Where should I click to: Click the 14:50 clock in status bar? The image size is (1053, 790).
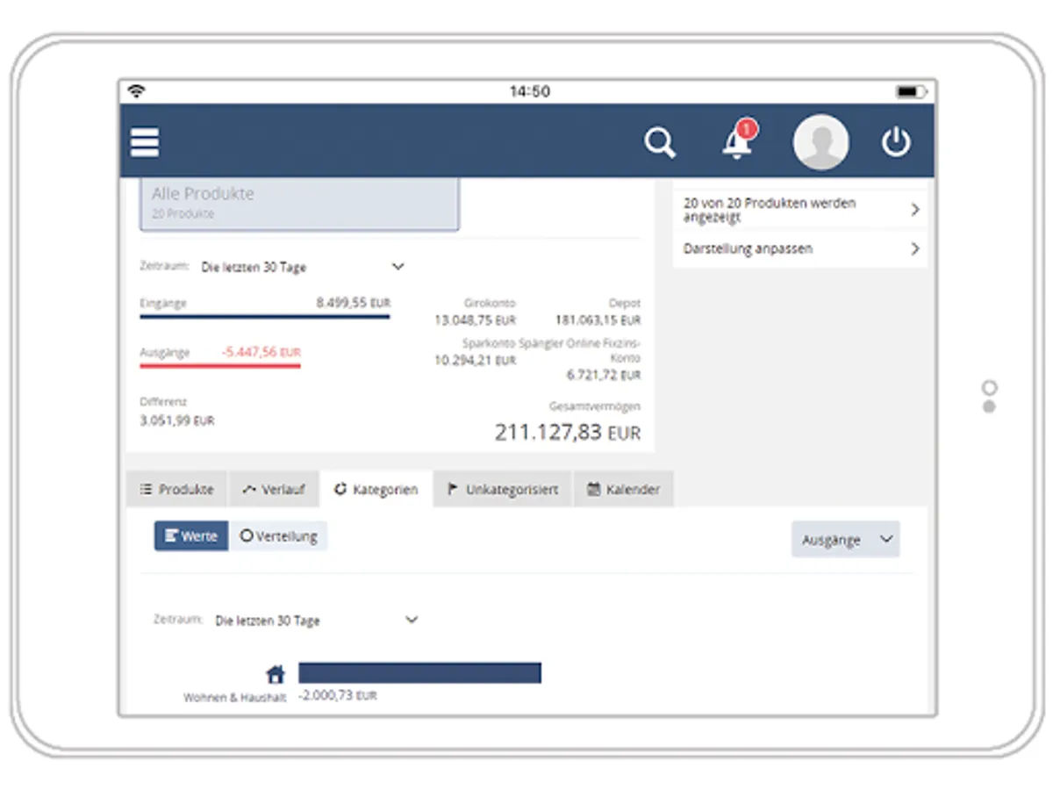tap(529, 91)
